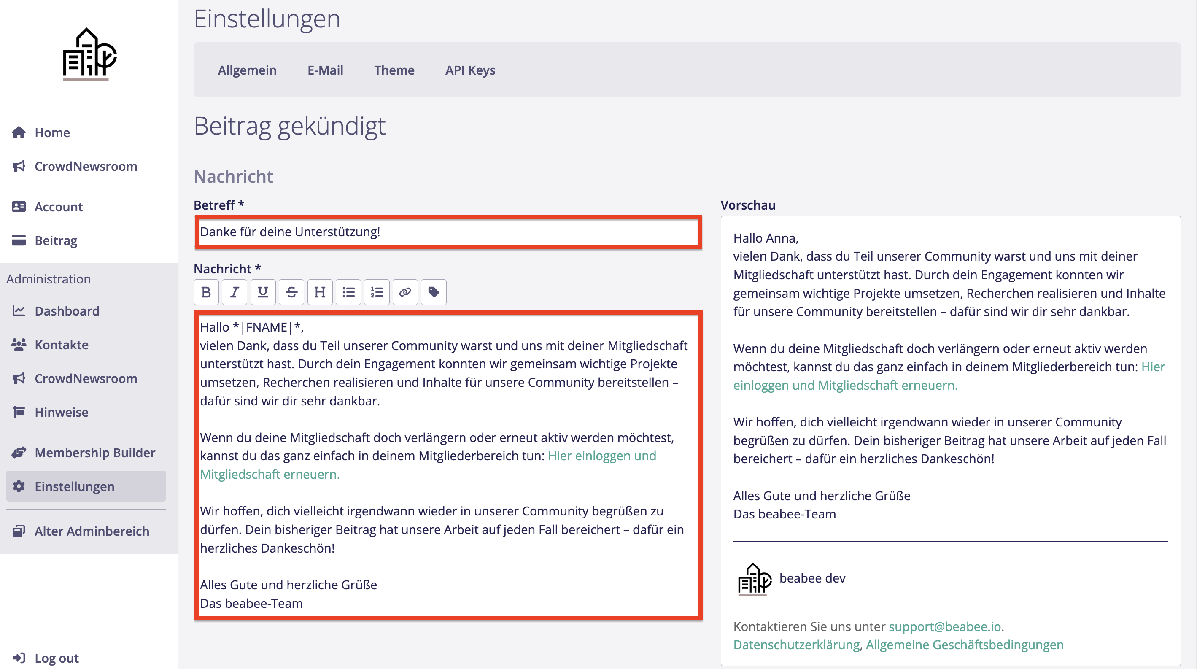The width and height of the screenshot is (1197, 669).
Task: Click the Betreff subject input field
Action: (448, 232)
